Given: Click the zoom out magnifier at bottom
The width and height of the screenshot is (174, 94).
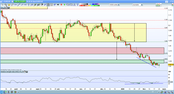Looking at the screenshot, I should click(168, 92).
